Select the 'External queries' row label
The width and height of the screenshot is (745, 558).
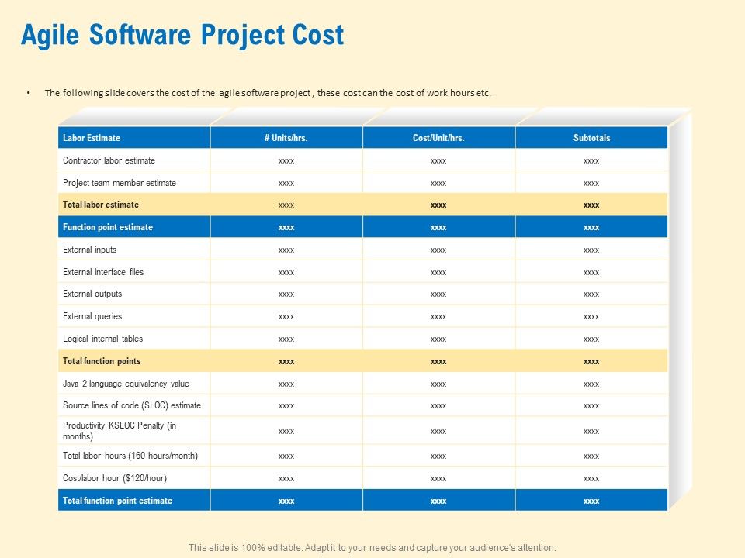[x=92, y=316]
